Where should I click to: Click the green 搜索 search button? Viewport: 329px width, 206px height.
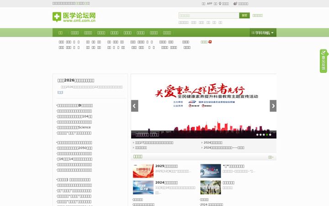tap(244, 16)
